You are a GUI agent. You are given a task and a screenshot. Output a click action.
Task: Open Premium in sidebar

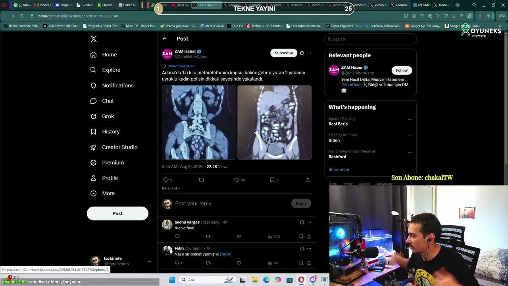point(107,162)
